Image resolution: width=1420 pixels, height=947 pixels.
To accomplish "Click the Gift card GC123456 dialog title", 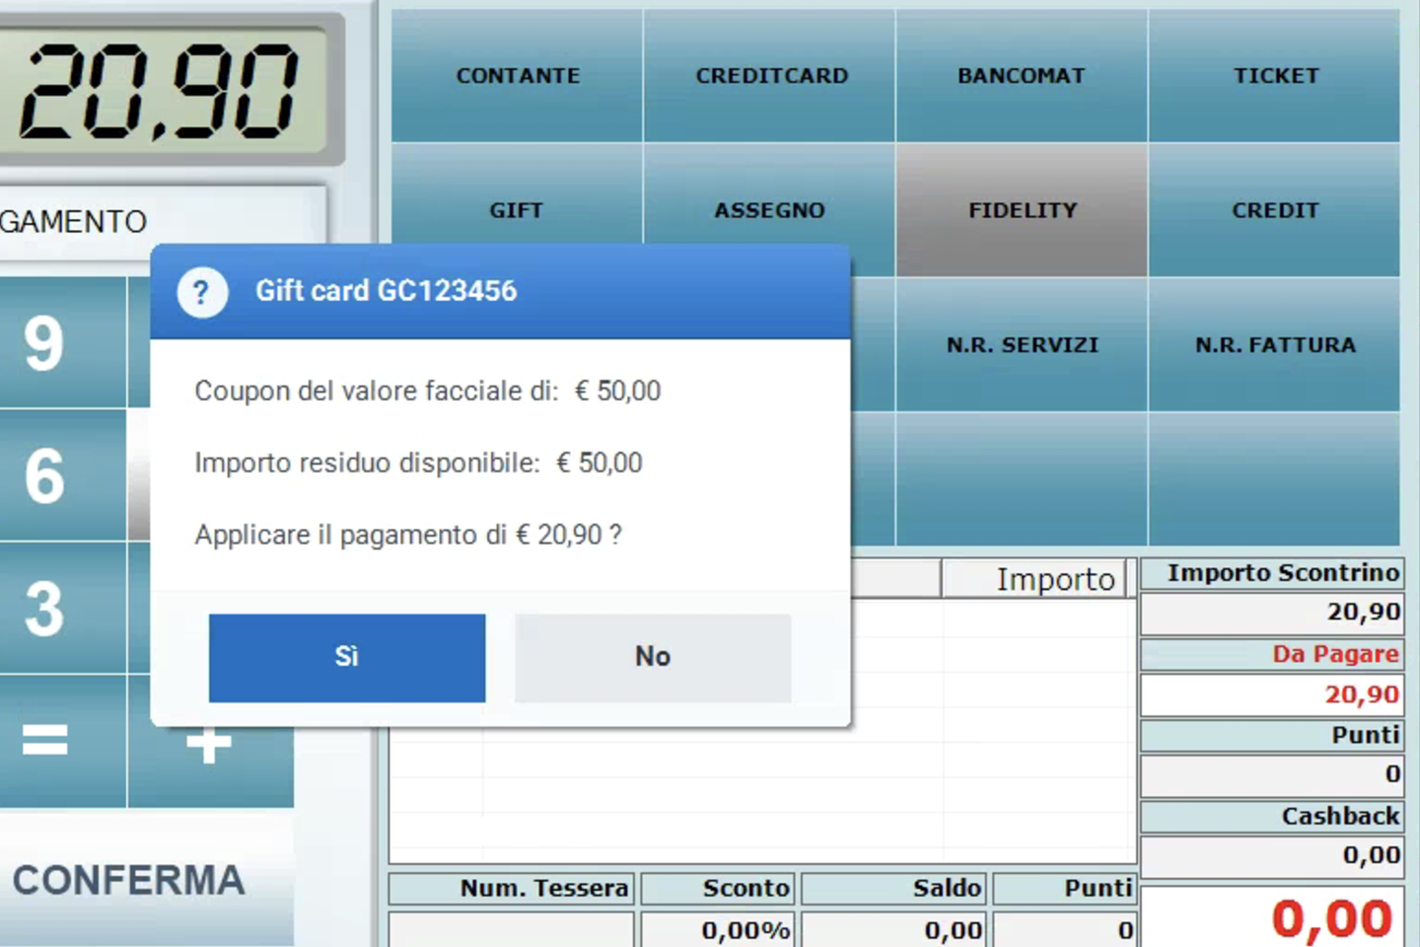I will [387, 291].
